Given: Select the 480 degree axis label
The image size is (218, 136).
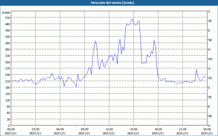Looking at the screenshot, I should pyautogui.click(x=8, y=24).
